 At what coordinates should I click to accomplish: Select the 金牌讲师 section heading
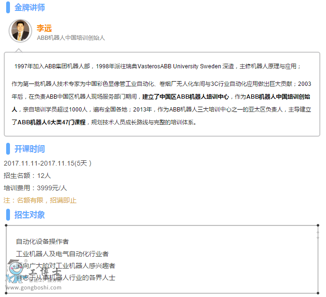[30, 8]
